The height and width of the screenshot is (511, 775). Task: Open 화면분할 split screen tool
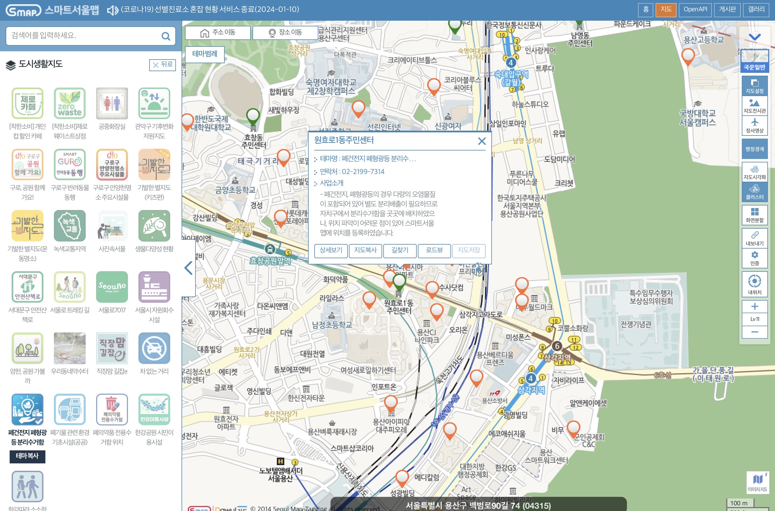pyautogui.click(x=755, y=215)
